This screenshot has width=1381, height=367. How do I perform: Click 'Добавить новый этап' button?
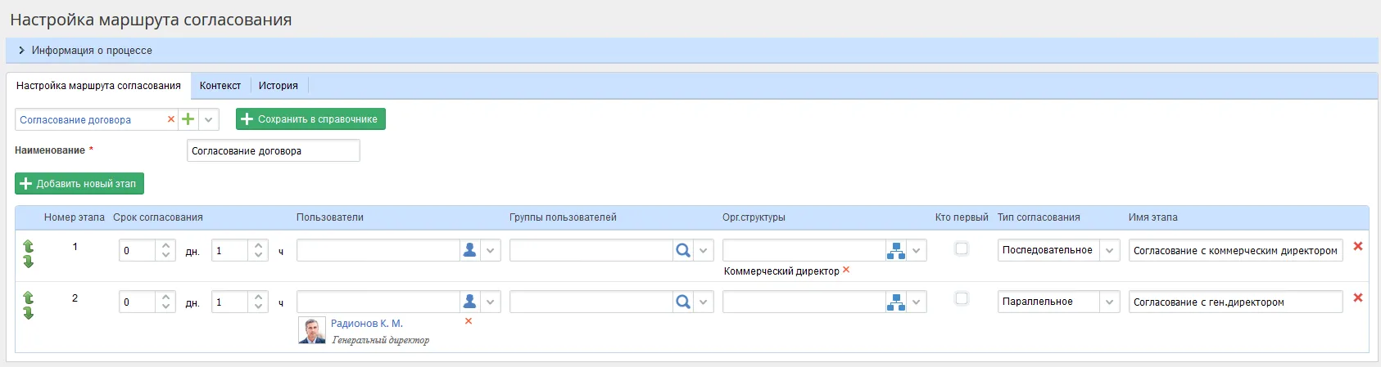pos(79,184)
